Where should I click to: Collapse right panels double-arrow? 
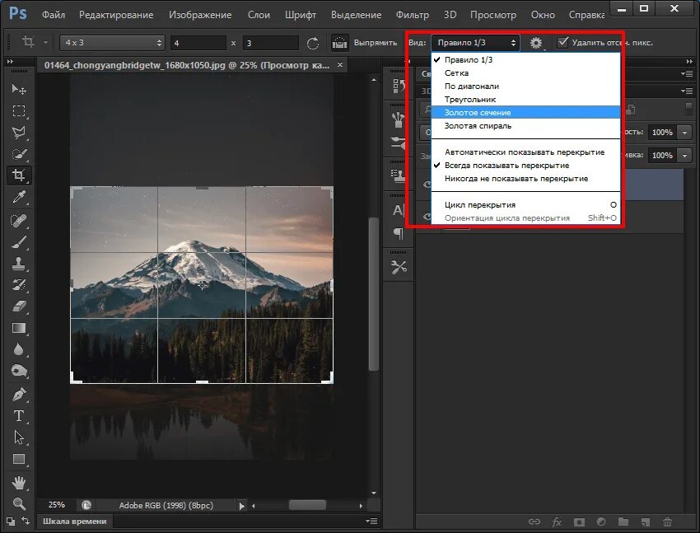tap(690, 61)
